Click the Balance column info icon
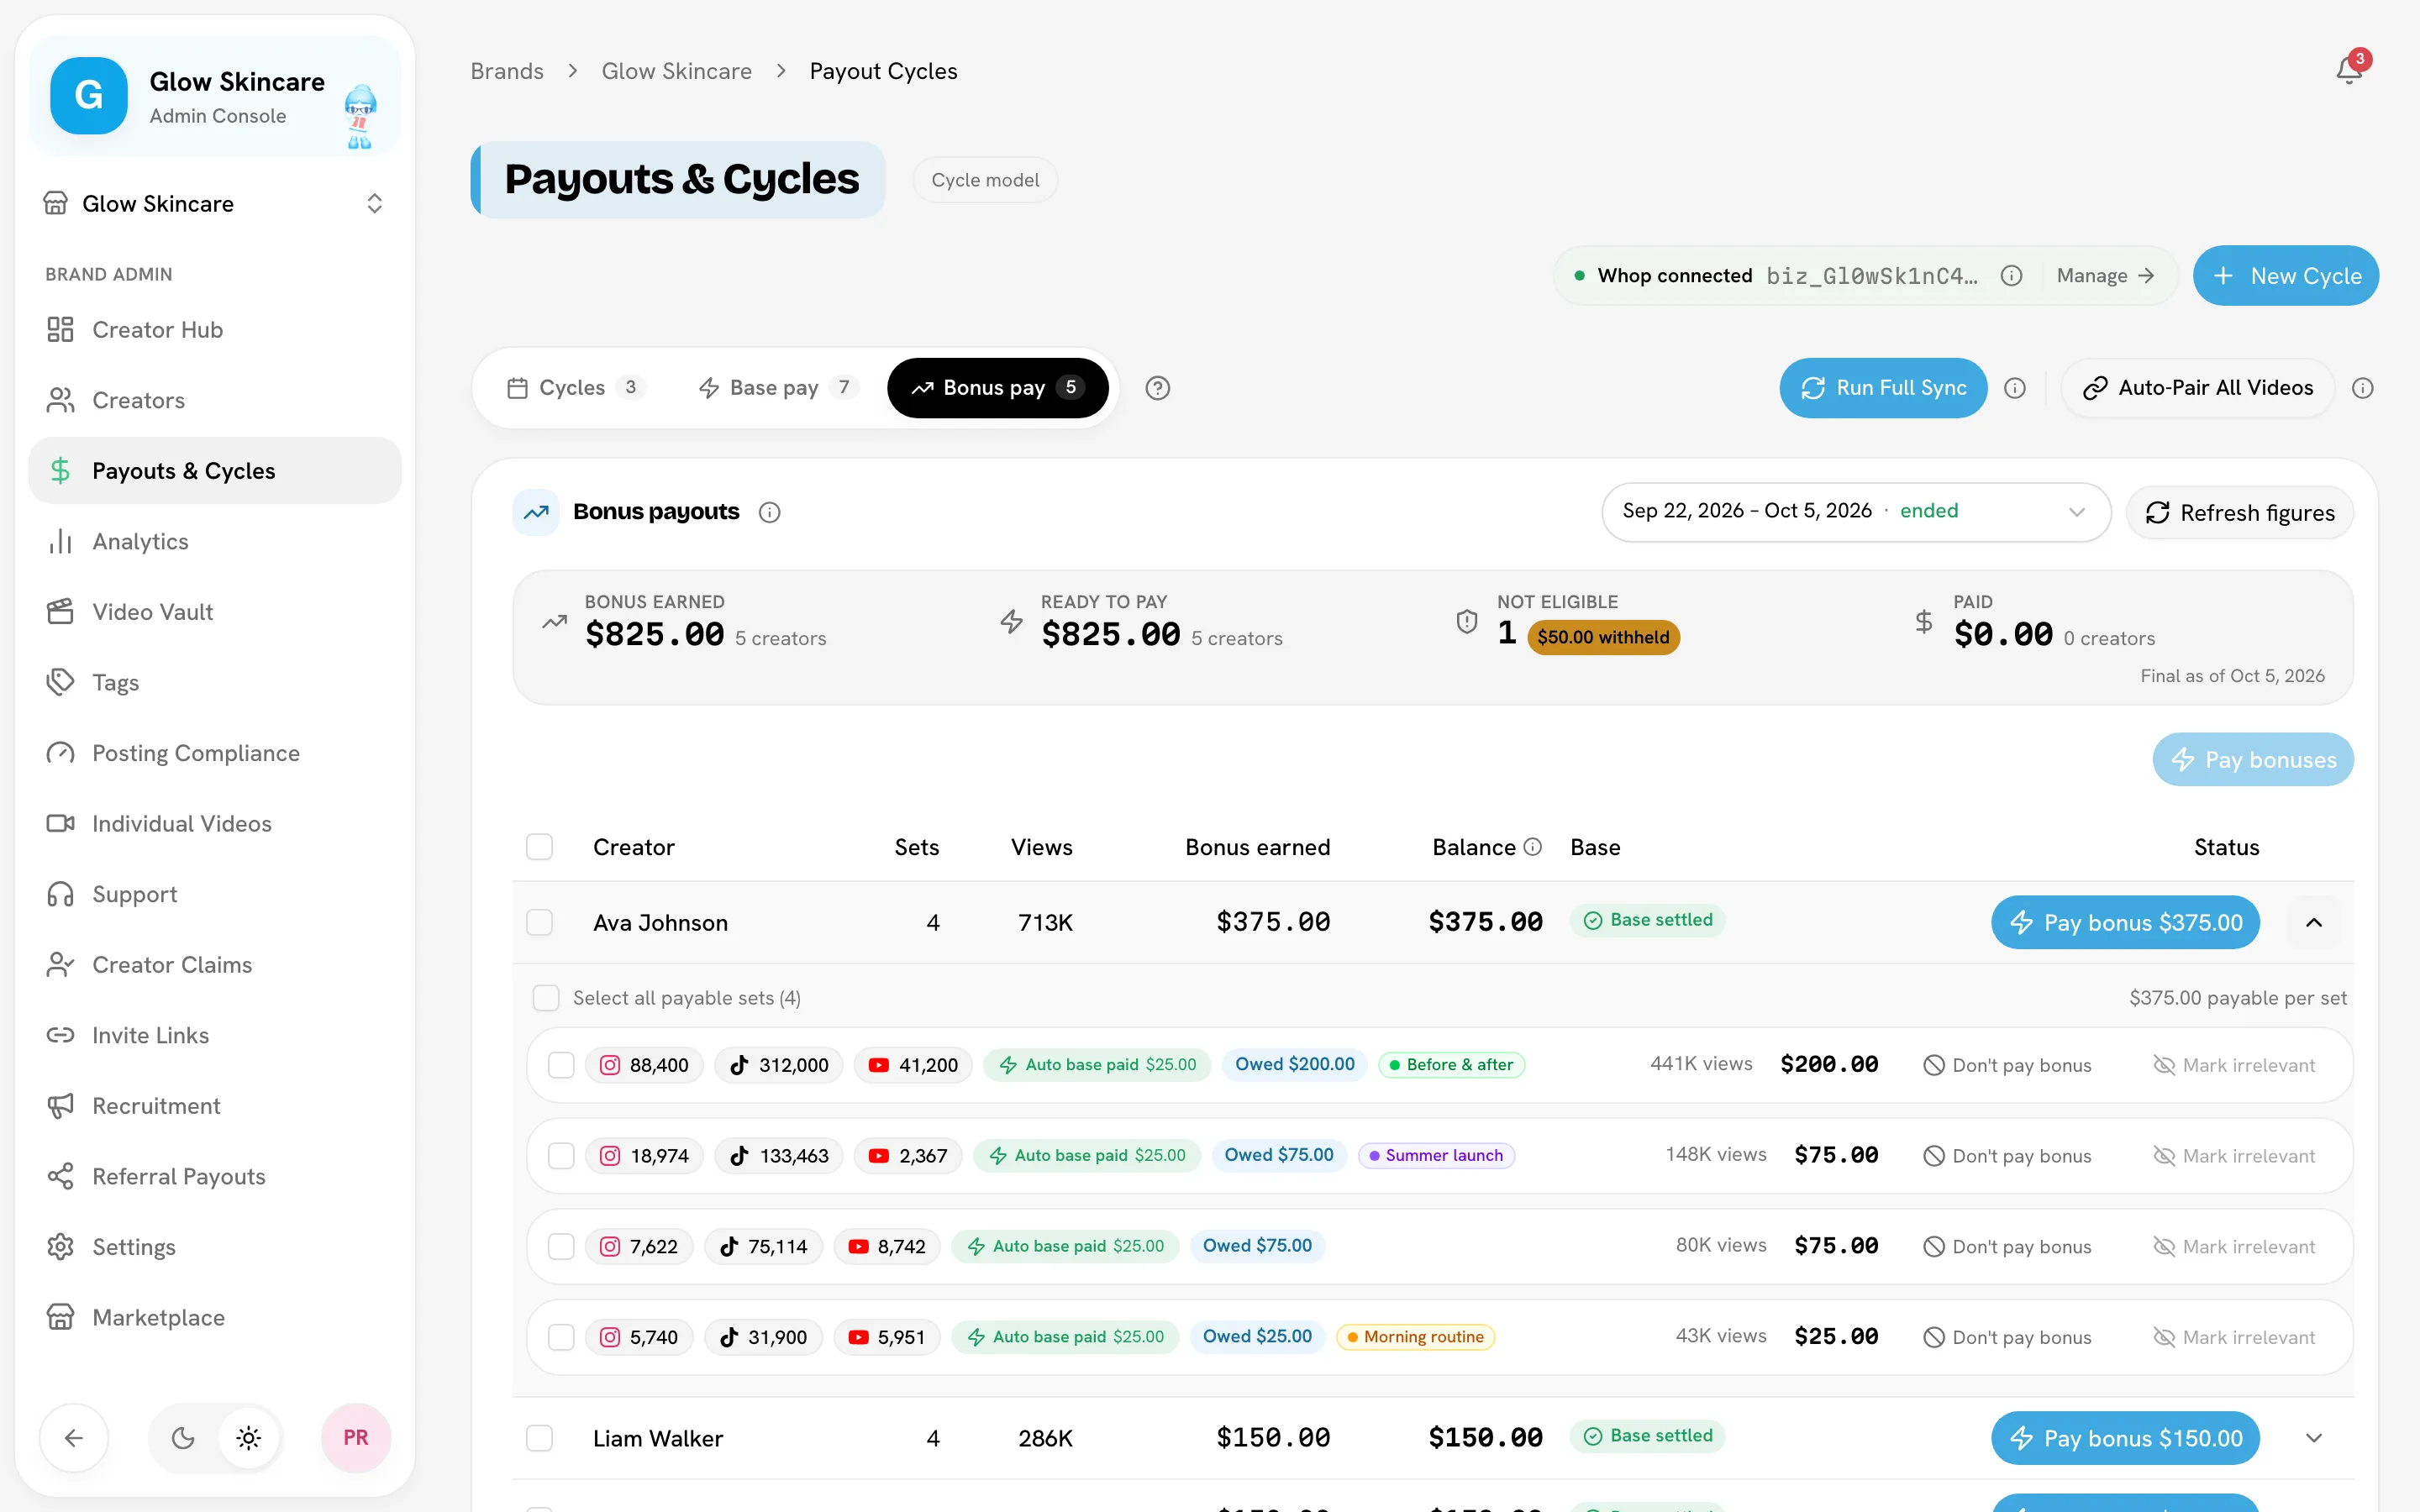2420x1512 pixels. coord(1532,847)
